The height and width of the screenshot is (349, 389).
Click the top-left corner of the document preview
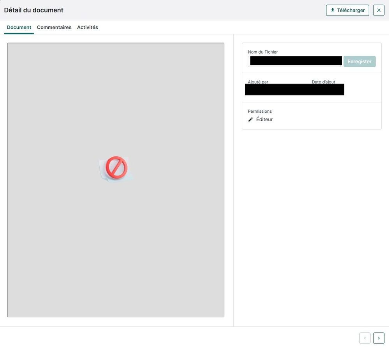(x=9, y=45)
